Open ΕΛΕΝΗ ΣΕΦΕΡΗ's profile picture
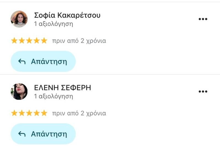This screenshot has width=220, height=146. pos(19,91)
